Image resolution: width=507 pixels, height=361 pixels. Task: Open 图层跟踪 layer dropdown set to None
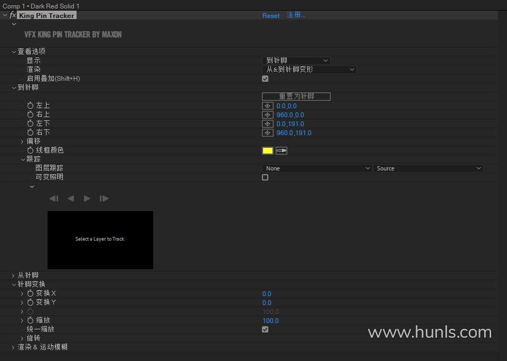pyautogui.click(x=316, y=168)
